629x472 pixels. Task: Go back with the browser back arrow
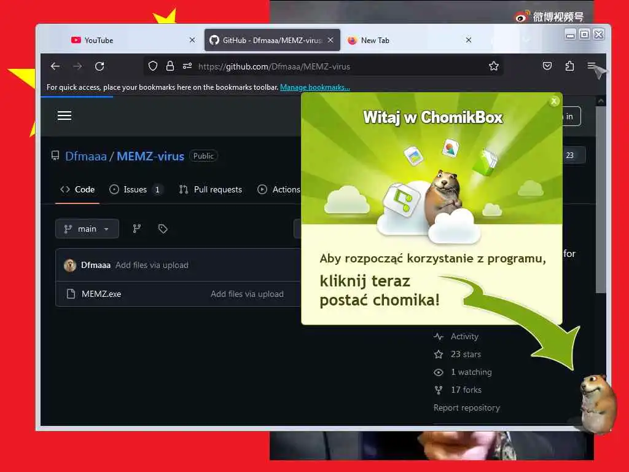click(55, 66)
